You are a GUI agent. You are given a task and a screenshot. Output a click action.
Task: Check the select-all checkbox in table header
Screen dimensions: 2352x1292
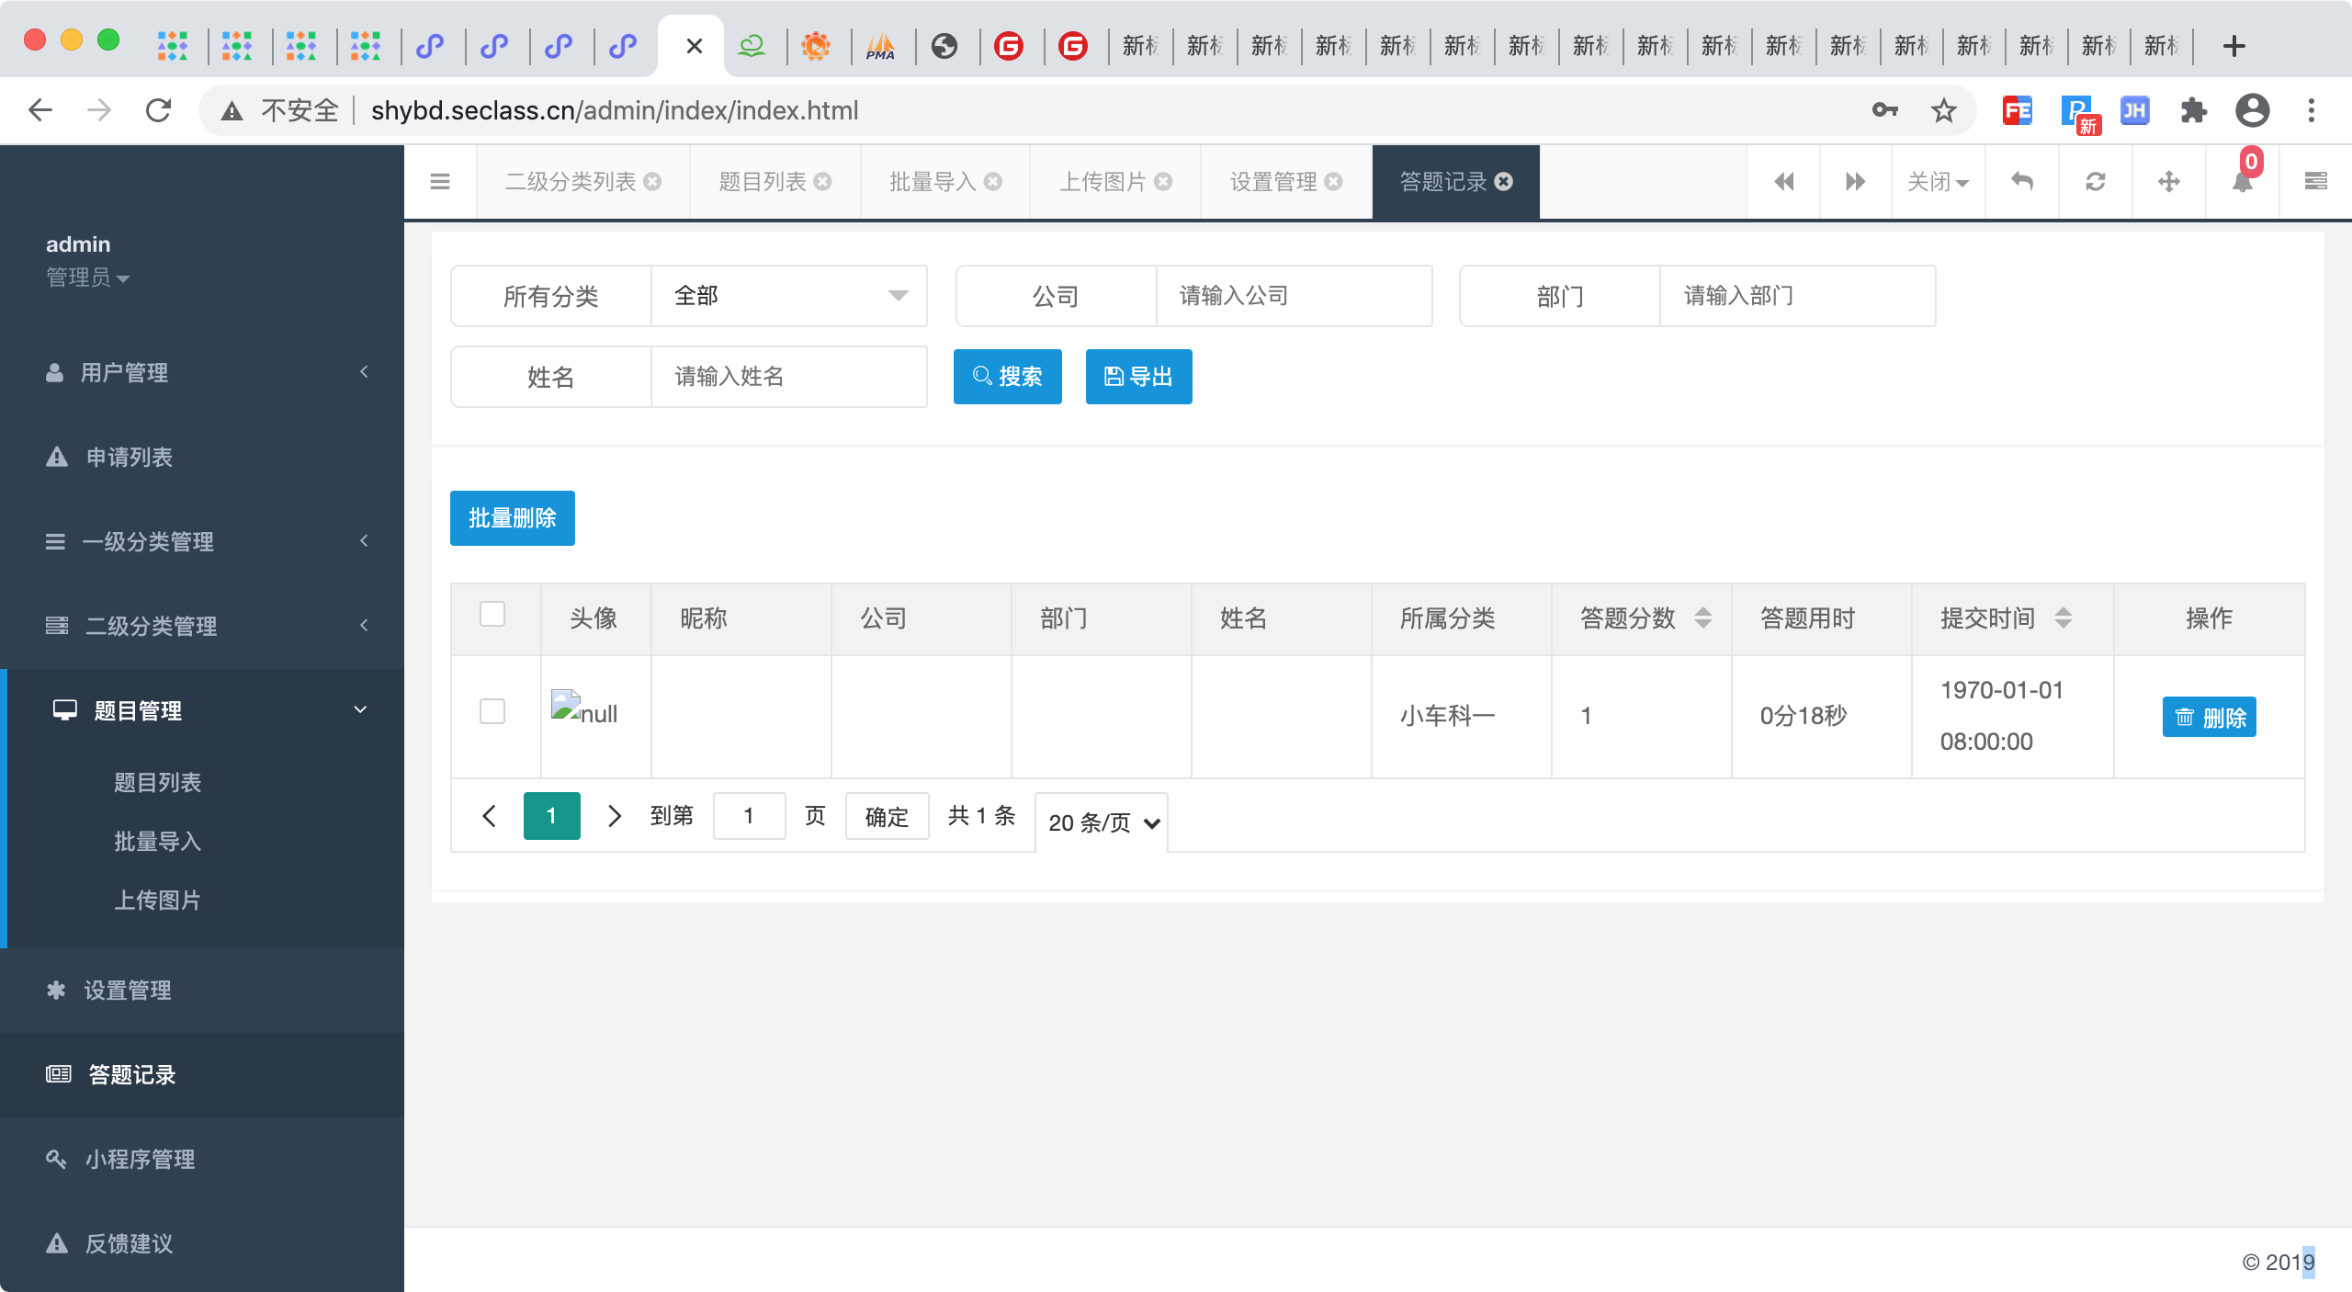(x=492, y=614)
